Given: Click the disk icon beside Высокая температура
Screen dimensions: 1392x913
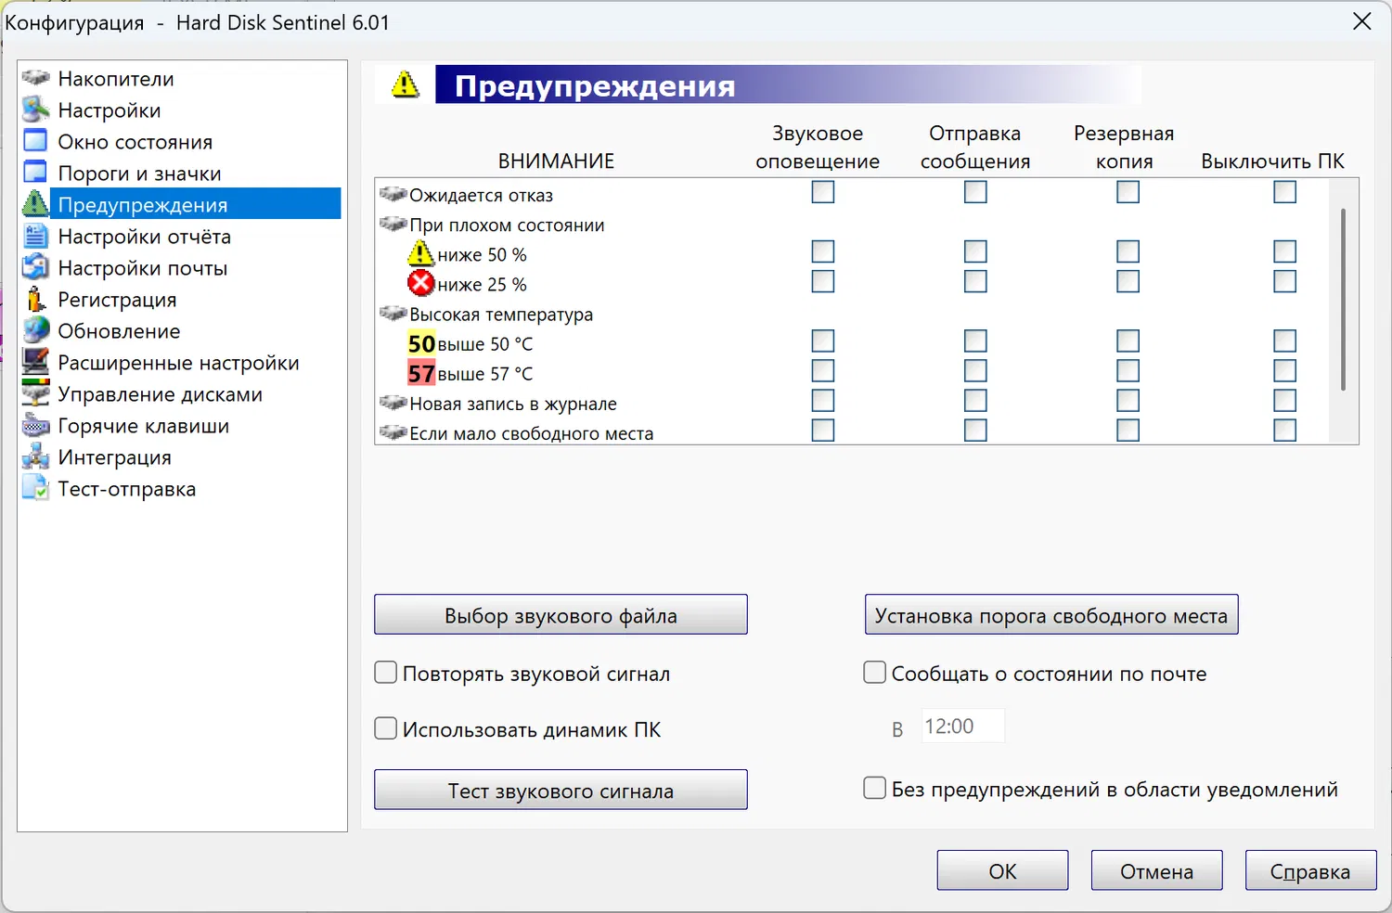Looking at the screenshot, I should click(393, 313).
